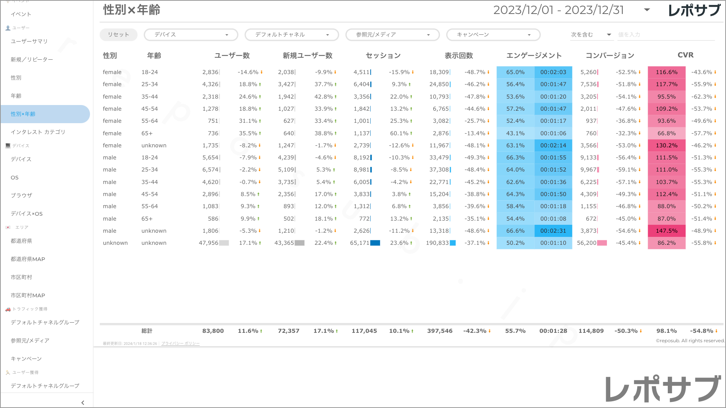Focus the 値を入力 text field

pyautogui.click(x=665, y=35)
